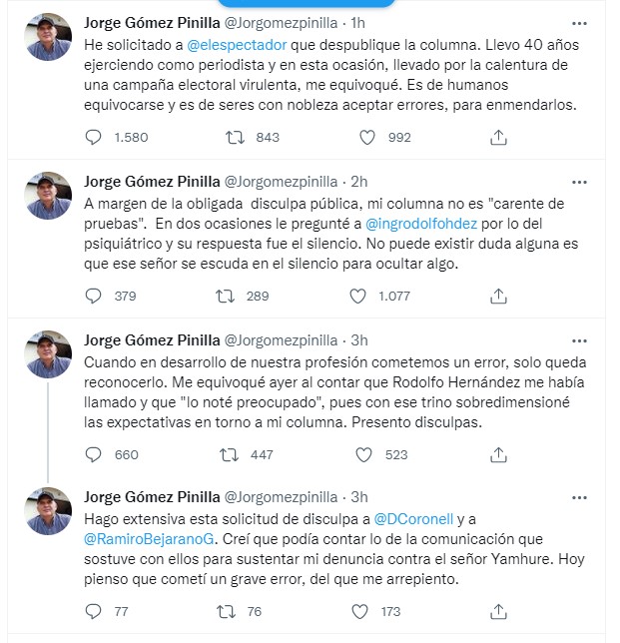The width and height of the screenshot is (620, 643).
Task: Reply to the tweet with 379 replies
Action: pos(95,296)
